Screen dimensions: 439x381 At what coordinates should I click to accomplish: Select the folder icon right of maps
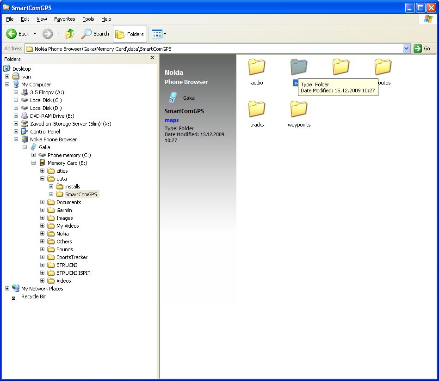click(341, 67)
